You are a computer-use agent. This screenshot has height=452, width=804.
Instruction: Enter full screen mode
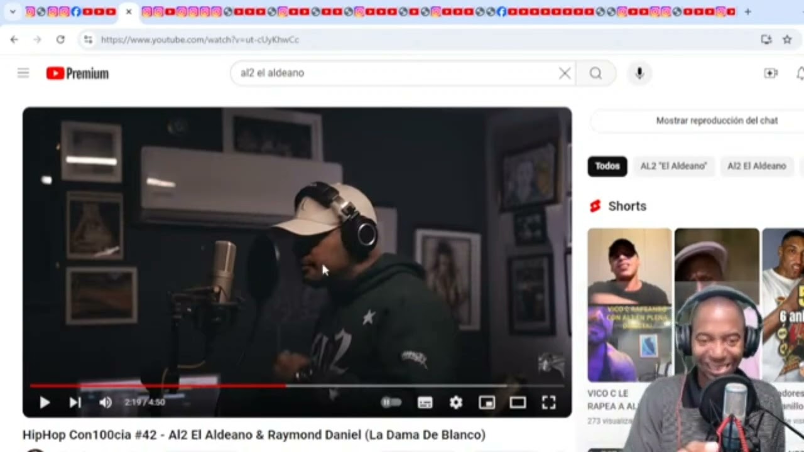pos(548,402)
